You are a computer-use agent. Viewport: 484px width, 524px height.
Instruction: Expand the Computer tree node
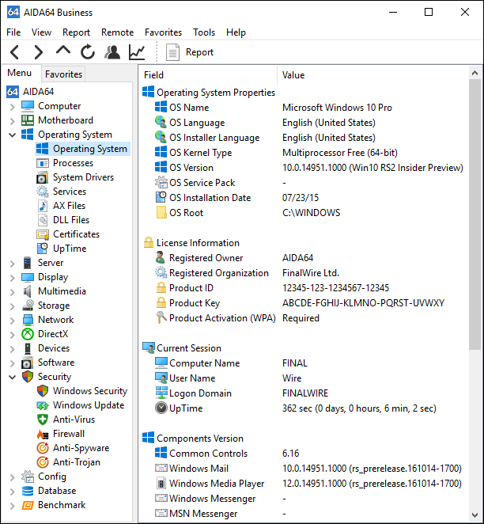(x=12, y=106)
